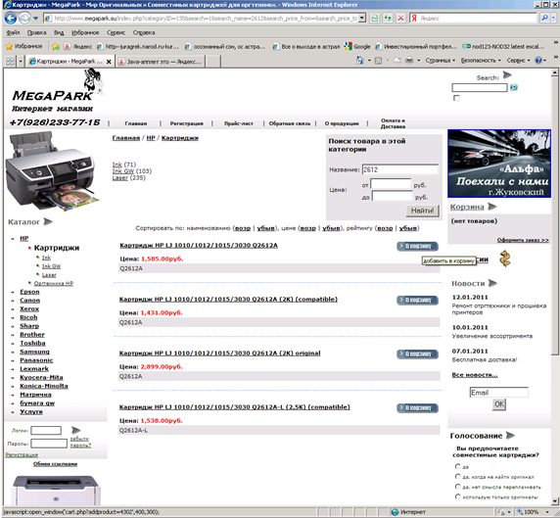Screen dimensions: 560x518
Task: Open the recent pages dropdown beside Forward
Action: (35, 19)
